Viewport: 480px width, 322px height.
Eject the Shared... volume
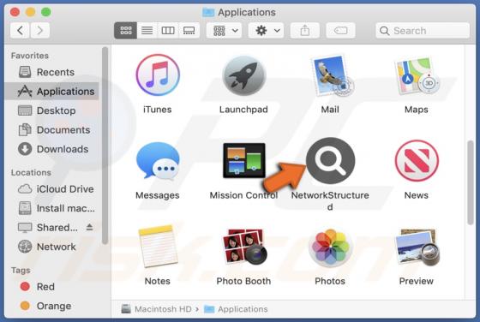(x=89, y=227)
